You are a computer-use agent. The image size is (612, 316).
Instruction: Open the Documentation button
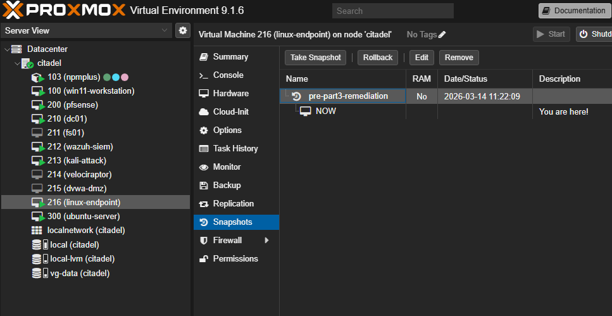coord(575,11)
